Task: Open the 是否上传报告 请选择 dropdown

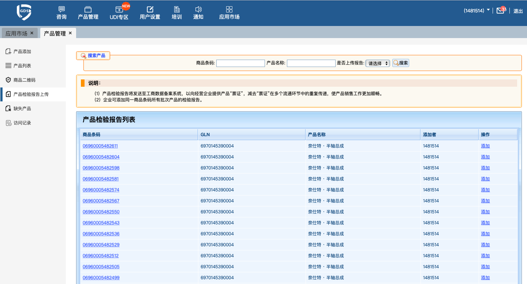Action: pos(378,63)
